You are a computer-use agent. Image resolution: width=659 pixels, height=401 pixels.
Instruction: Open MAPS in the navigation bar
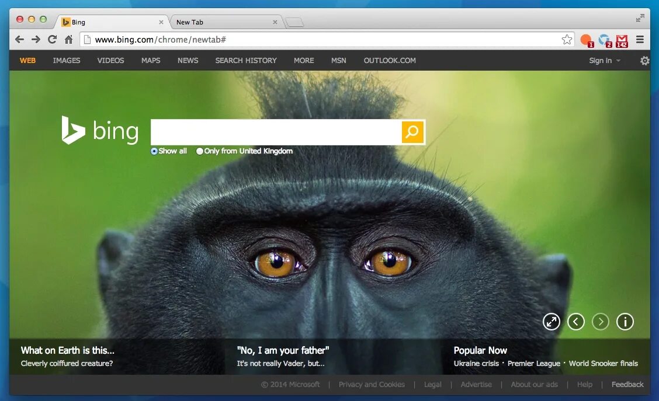(151, 61)
